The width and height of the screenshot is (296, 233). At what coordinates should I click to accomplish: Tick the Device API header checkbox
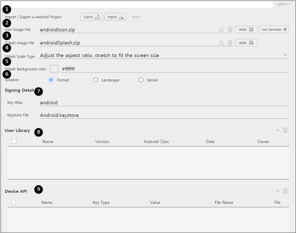[x=14, y=202]
